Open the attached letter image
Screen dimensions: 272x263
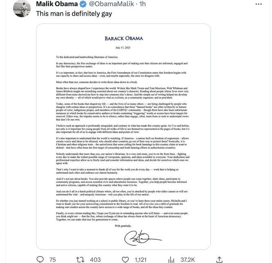click(123, 135)
